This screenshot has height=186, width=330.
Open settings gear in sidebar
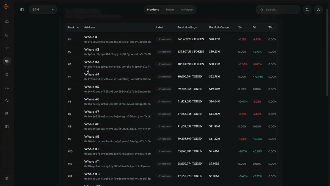[7, 178]
